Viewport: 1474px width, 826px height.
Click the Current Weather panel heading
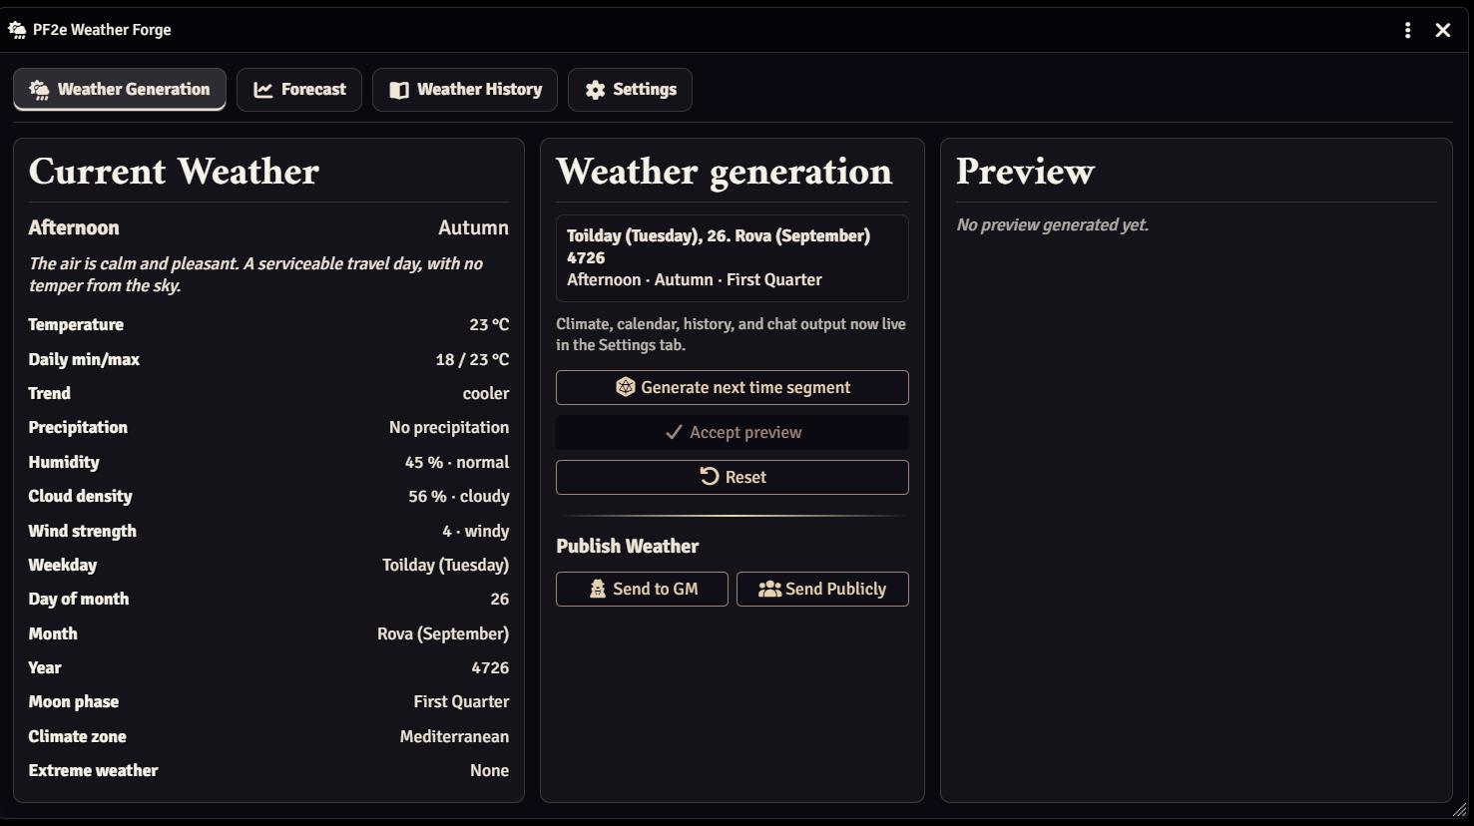pyautogui.click(x=174, y=172)
